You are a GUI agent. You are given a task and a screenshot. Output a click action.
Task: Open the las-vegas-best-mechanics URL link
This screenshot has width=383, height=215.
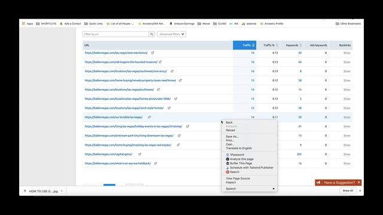tap(116, 53)
